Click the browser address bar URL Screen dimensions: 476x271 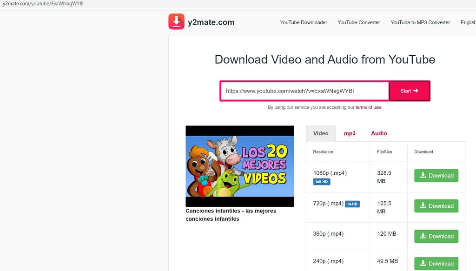point(43,4)
